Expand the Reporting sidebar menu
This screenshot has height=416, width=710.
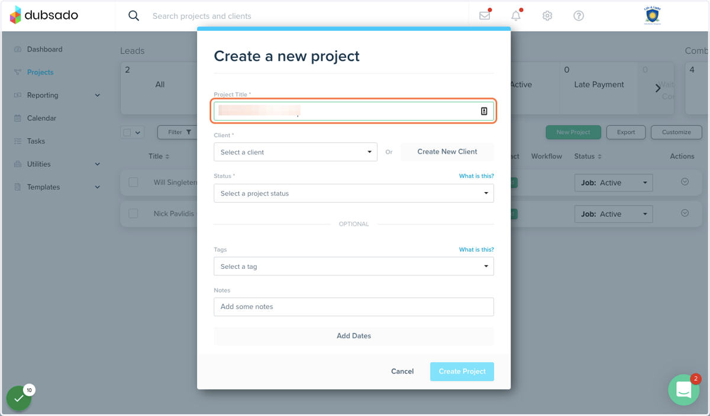[98, 95]
